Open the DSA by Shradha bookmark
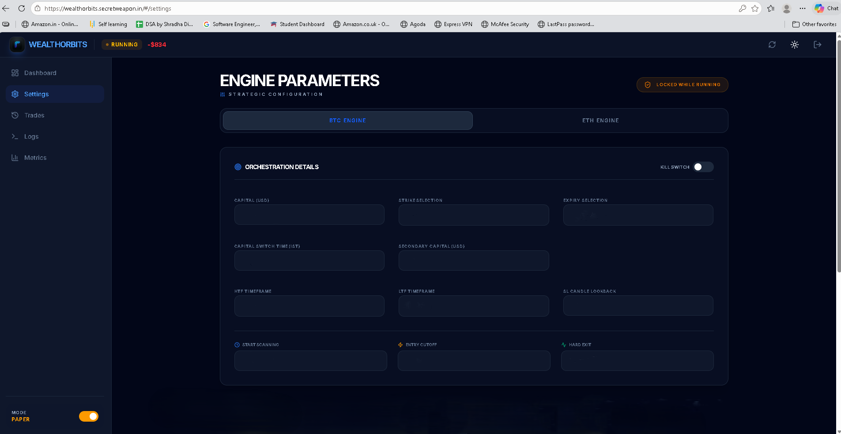The image size is (841, 434). tap(165, 24)
